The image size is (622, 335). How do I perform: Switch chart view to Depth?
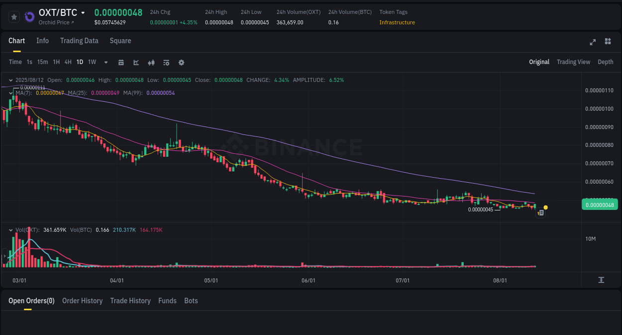coord(606,62)
